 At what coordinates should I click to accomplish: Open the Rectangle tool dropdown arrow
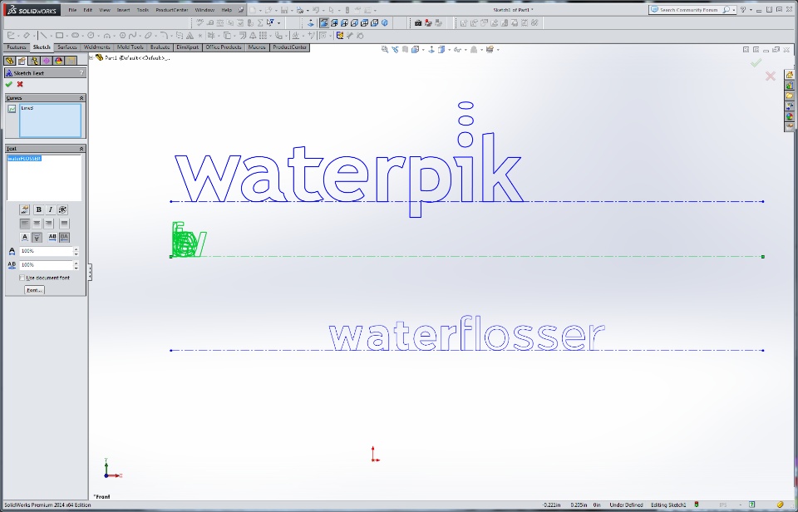coord(67,36)
